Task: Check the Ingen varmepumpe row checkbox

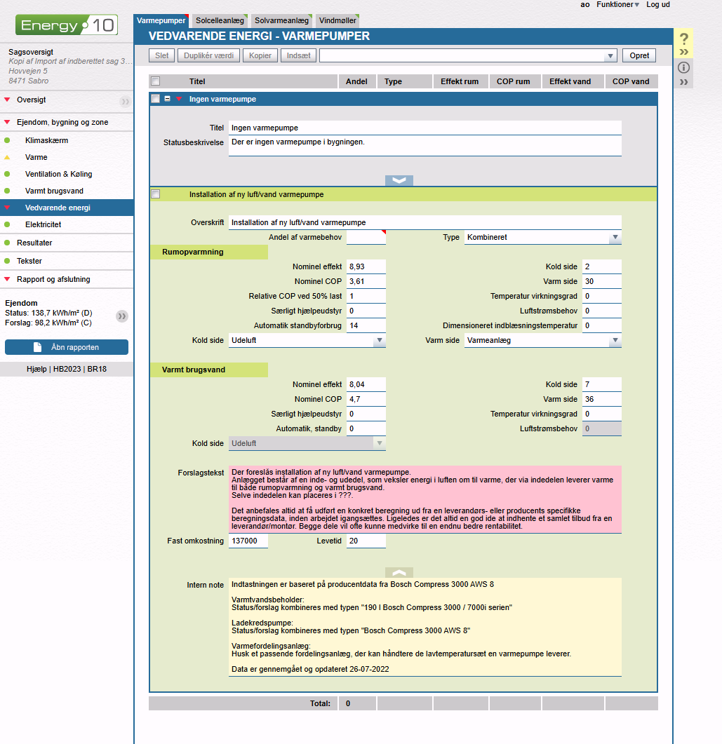Action: tap(156, 99)
